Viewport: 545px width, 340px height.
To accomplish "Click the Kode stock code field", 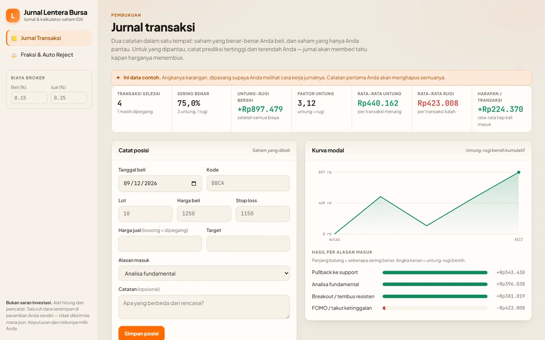I will 248,184.
